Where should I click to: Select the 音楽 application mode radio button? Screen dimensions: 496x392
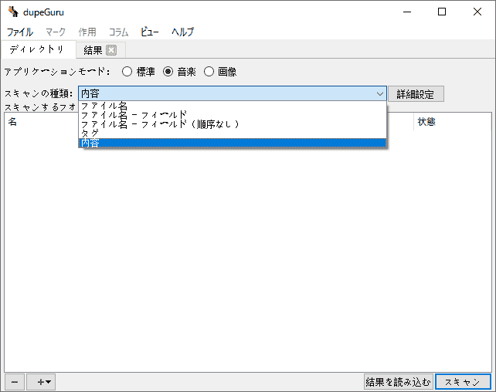click(x=168, y=72)
